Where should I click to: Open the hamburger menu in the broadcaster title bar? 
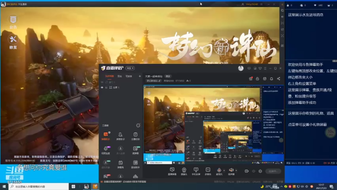(x=265, y=68)
